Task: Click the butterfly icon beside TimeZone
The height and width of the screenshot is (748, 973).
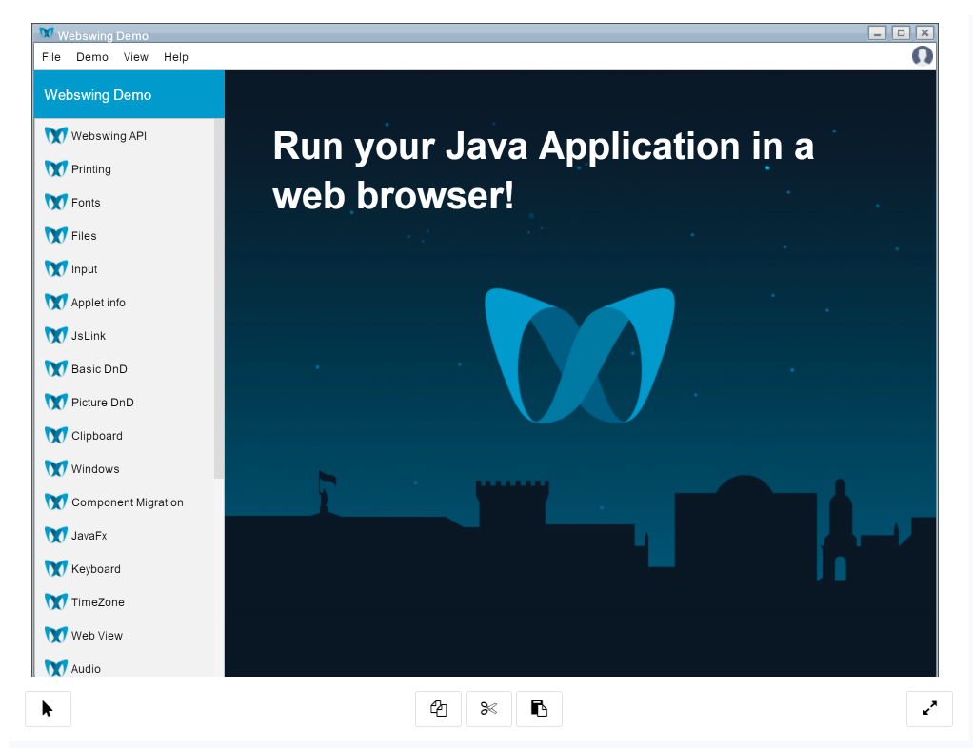Action: click(x=56, y=602)
